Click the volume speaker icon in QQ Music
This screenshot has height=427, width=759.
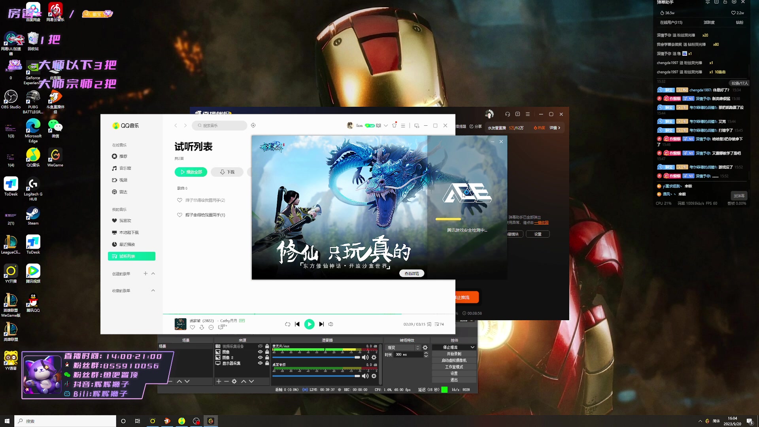pyautogui.click(x=331, y=324)
